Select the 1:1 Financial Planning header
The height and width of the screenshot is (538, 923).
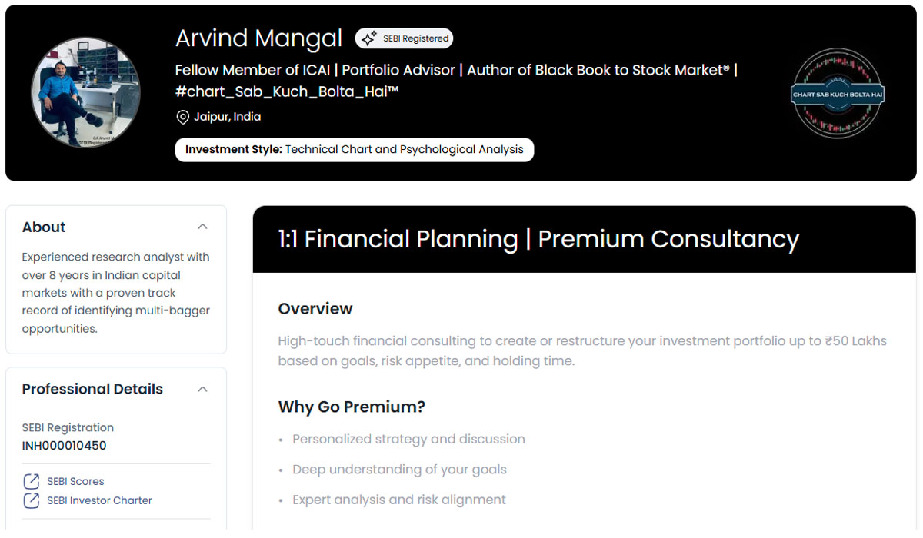[x=538, y=239]
